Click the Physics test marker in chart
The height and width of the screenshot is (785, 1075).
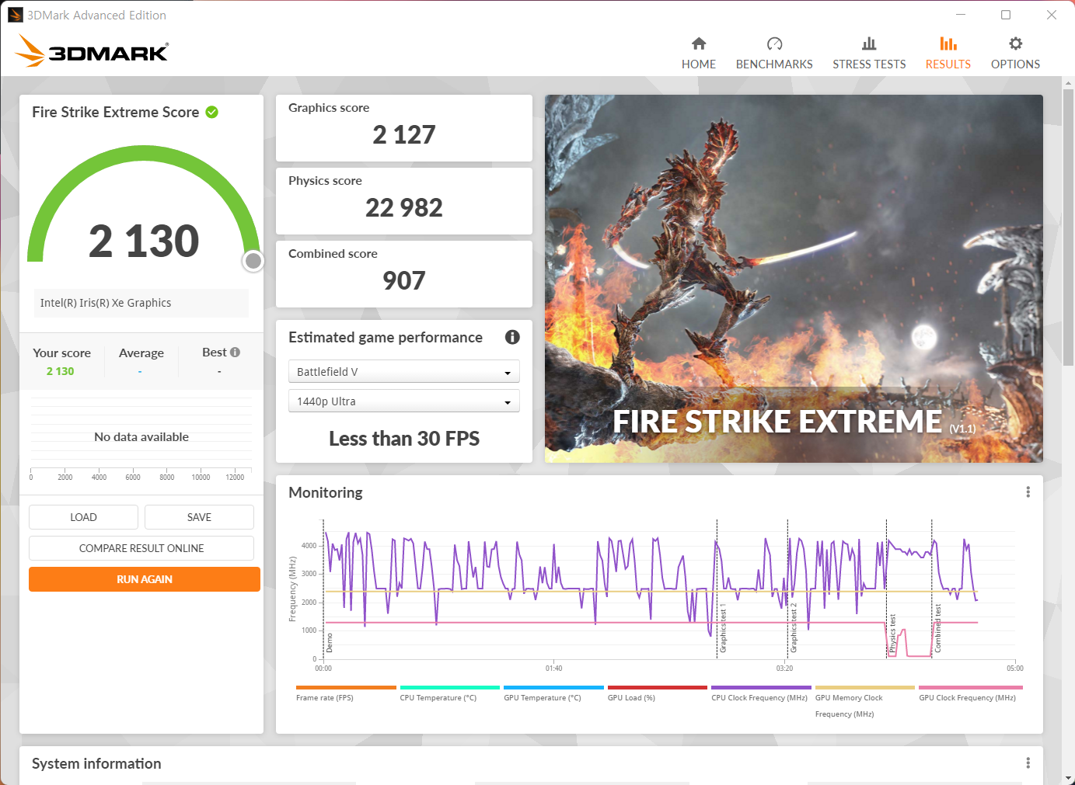[x=892, y=633]
